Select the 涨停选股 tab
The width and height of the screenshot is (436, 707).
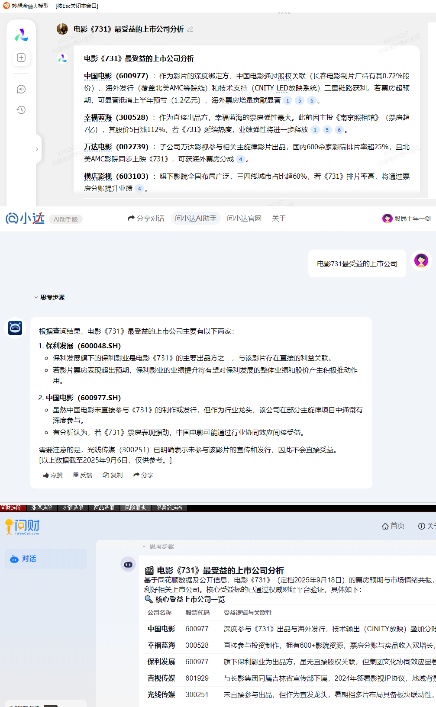(x=42, y=508)
